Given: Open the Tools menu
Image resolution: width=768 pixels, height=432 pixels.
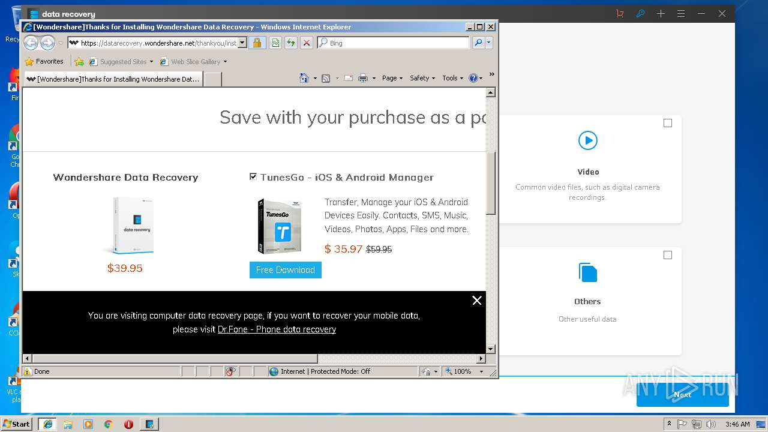Looking at the screenshot, I should [x=452, y=78].
